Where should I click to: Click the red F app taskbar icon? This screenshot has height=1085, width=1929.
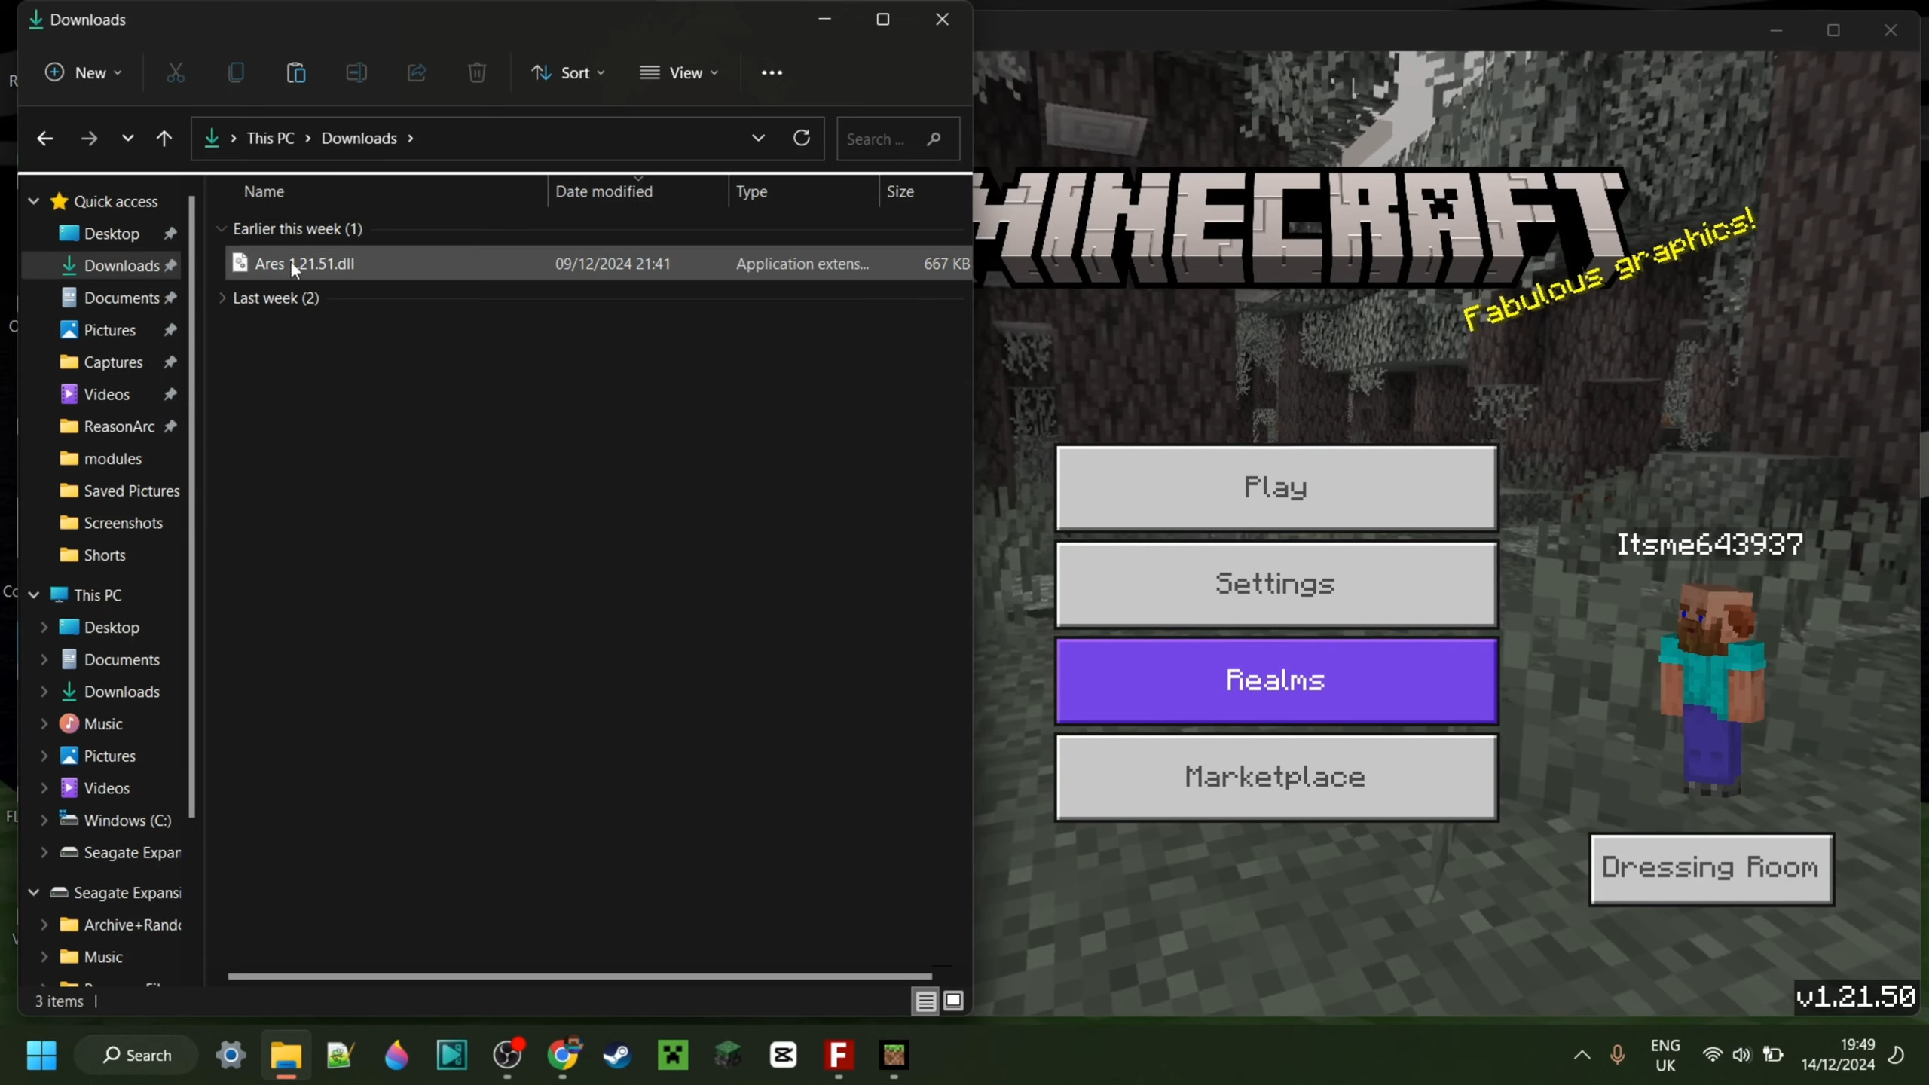tap(839, 1055)
